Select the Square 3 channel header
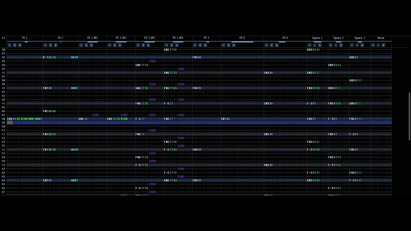Viewport: 411px width, 231px height. coord(360,38)
